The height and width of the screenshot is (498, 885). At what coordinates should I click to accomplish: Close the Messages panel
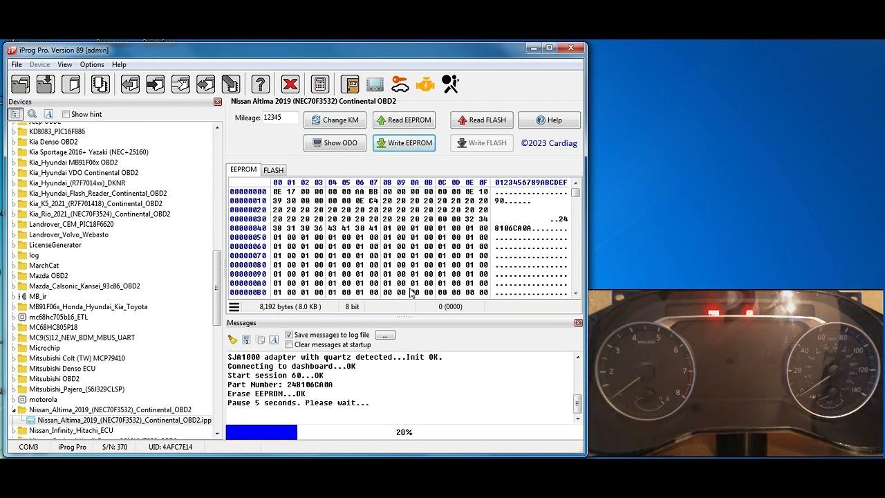tap(579, 323)
